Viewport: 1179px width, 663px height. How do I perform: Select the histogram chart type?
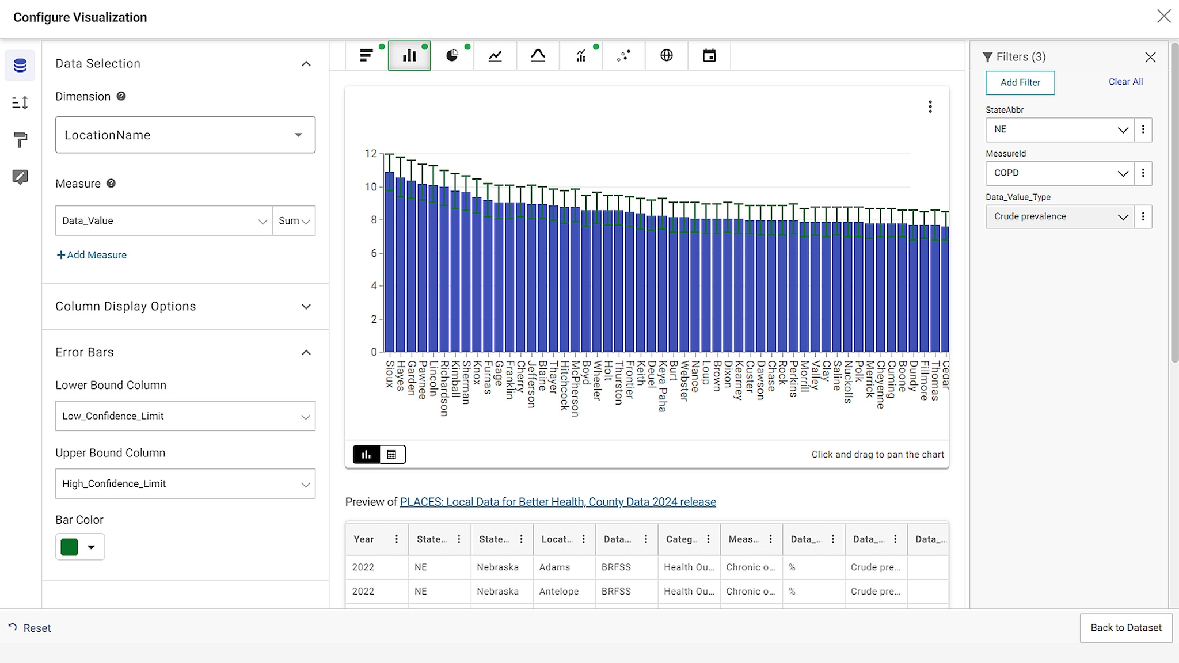pyautogui.click(x=538, y=55)
